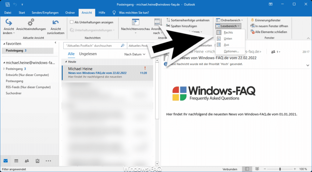This screenshot has height=172, width=312.
Task: Open Optionen... in Lesebereich menu
Action: 230,51
